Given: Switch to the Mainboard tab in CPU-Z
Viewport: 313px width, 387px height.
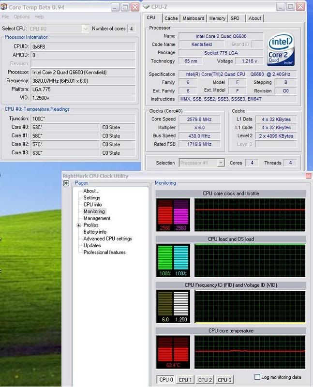Looking at the screenshot, I should tap(193, 18).
